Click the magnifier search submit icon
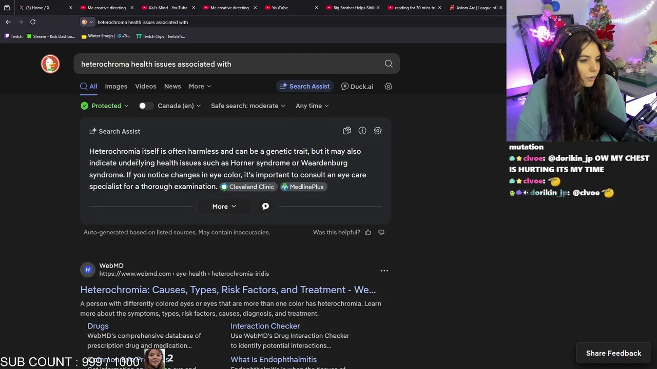Screen dimensions: 657x369 [x=389, y=64]
